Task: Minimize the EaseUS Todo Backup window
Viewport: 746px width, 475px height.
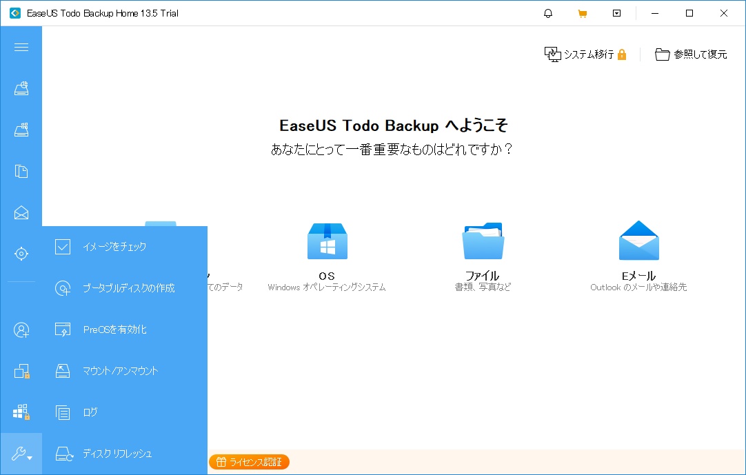Action: coord(655,13)
